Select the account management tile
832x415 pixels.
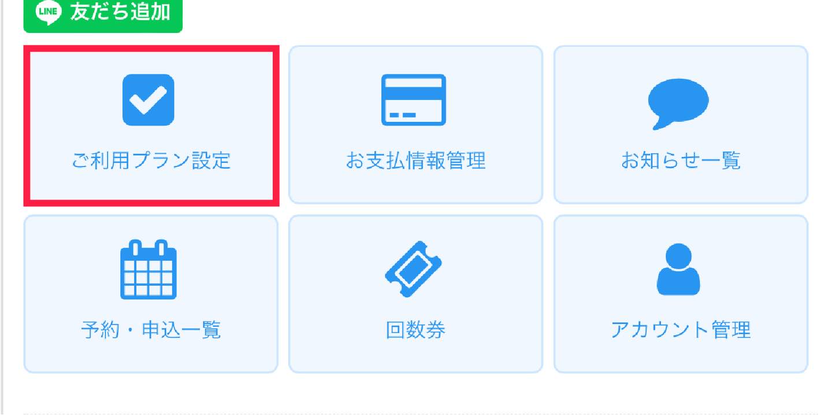[681, 294]
